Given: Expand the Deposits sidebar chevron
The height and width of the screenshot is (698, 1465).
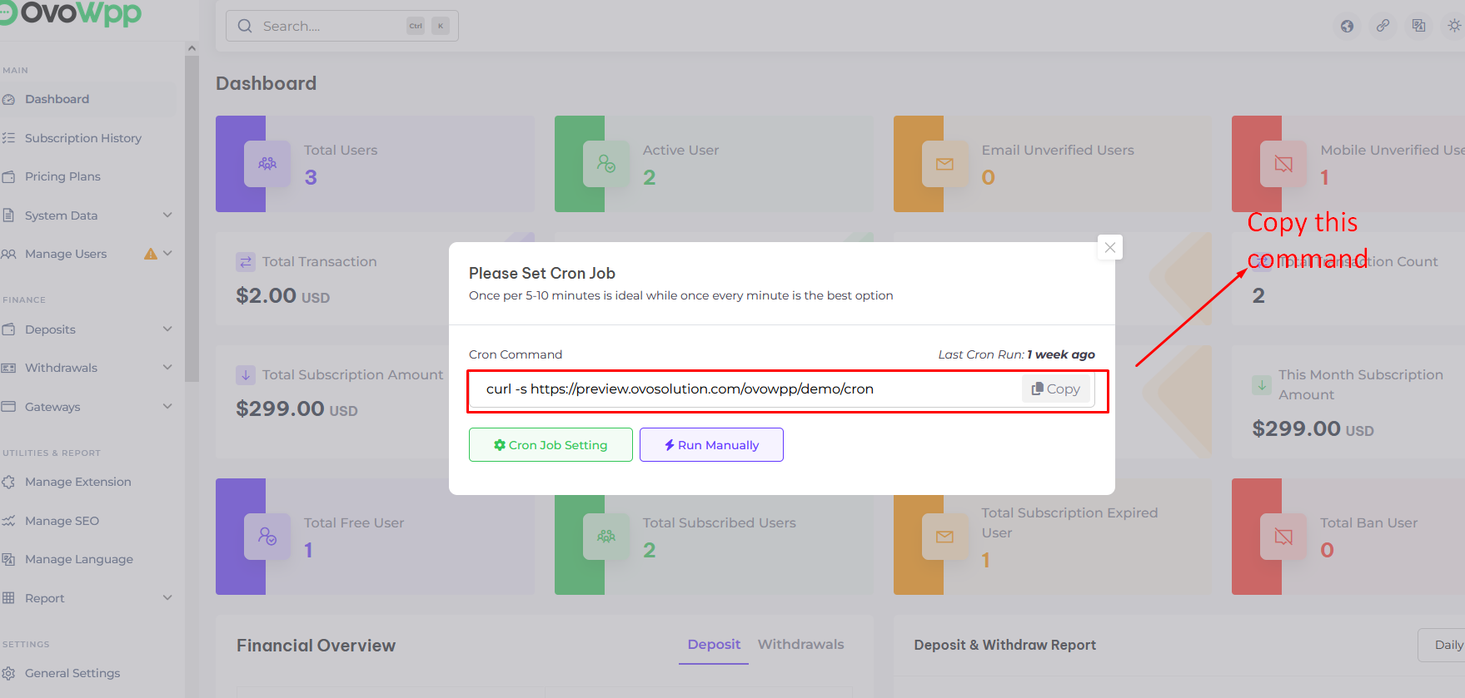Looking at the screenshot, I should tap(167, 329).
